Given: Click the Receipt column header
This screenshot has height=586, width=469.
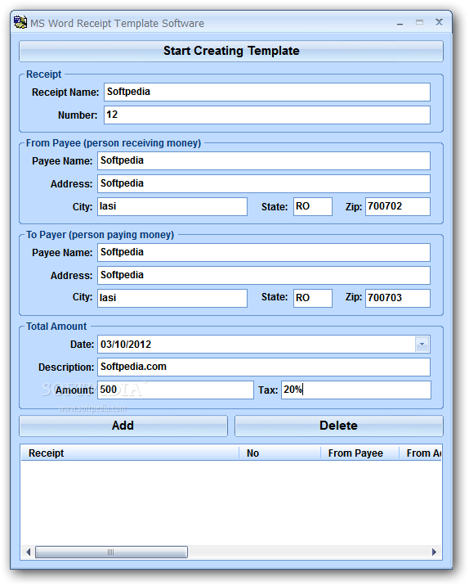Looking at the screenshot, I should click(129, 453).
